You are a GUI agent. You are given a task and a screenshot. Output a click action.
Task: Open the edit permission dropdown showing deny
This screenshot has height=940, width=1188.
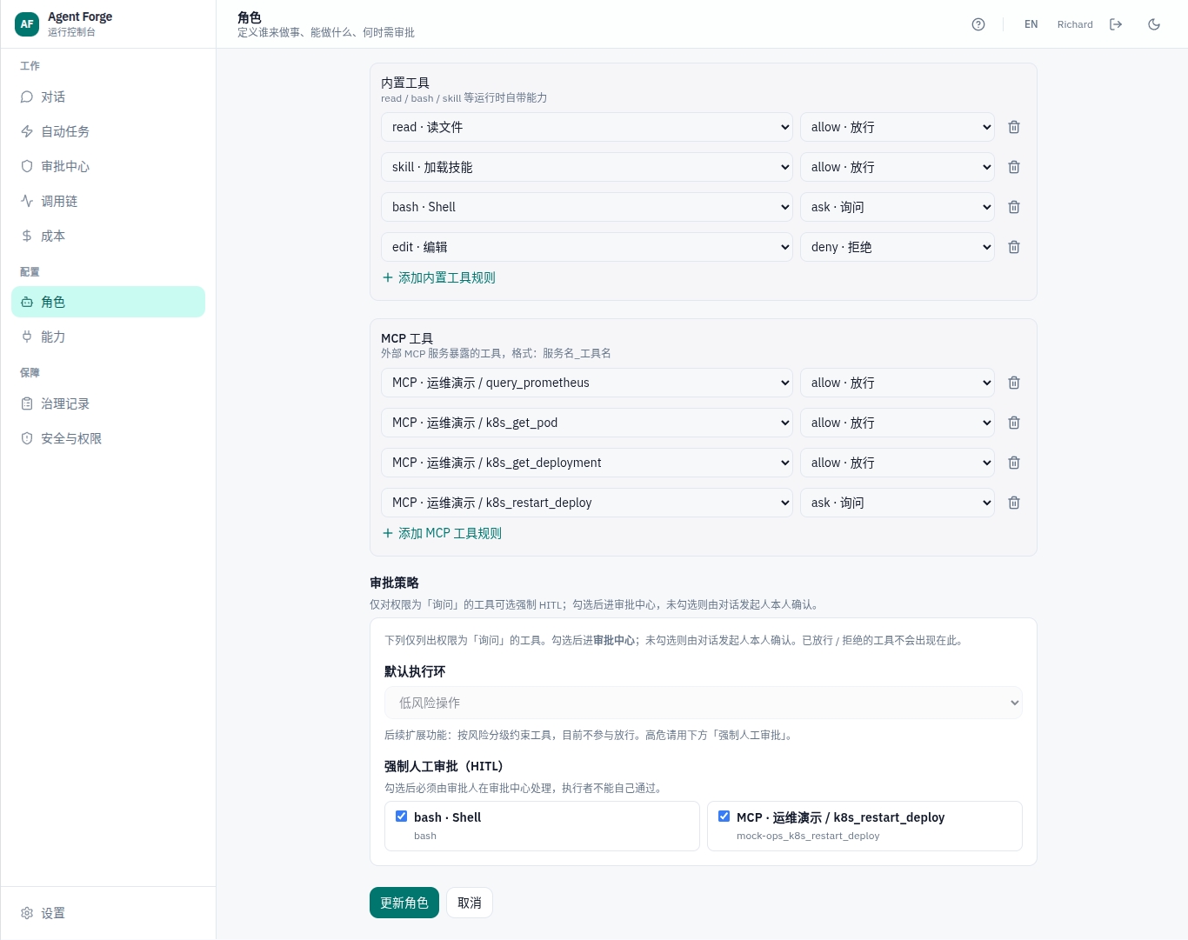click(x=898, y=247)
